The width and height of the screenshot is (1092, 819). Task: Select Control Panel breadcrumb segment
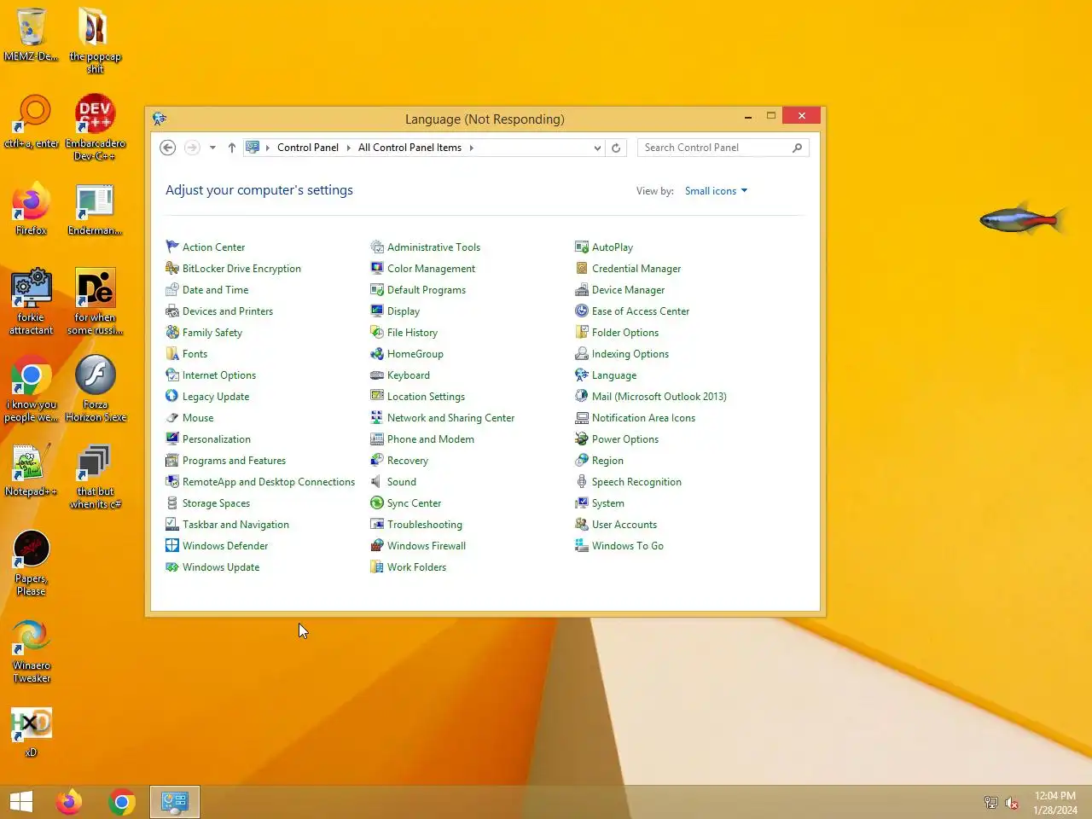[308, 148]
